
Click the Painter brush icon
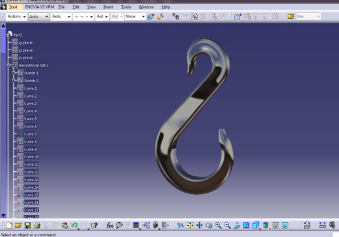coord(150,16)
